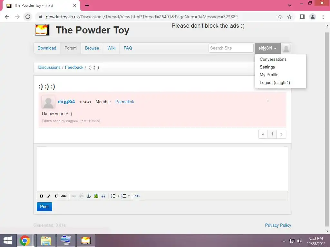Viewport: 330px width, 247px height.
Task: Share this page from the address bar
Action: 279,17
